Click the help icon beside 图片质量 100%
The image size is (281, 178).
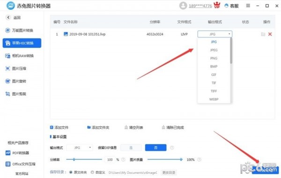click(199, 160)
